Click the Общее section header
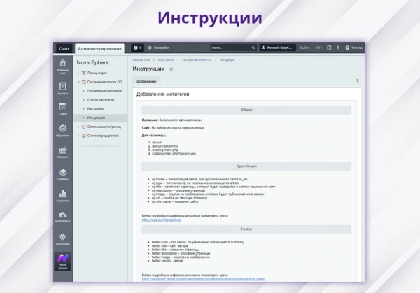Screen dimensions: 420x293 pyautogui.click(x=246, y=110)
